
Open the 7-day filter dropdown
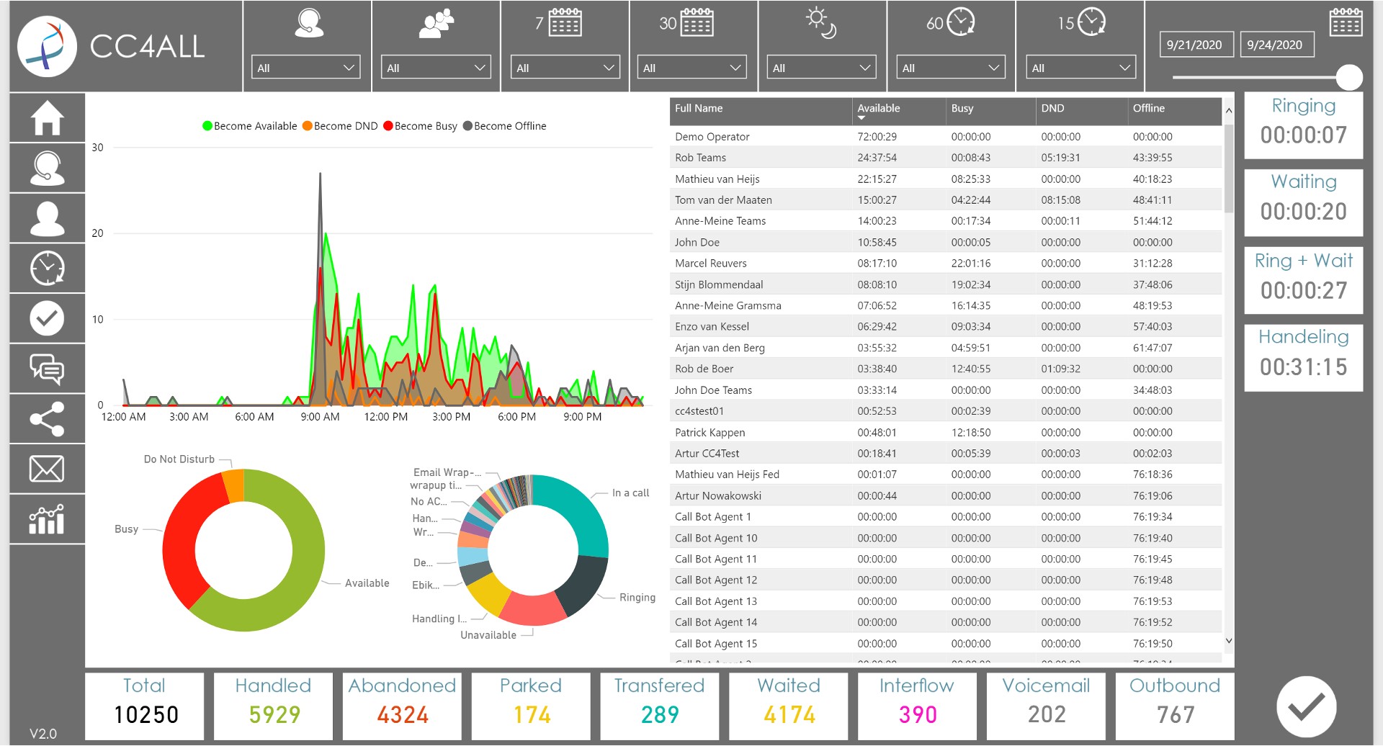click(565, 68)
